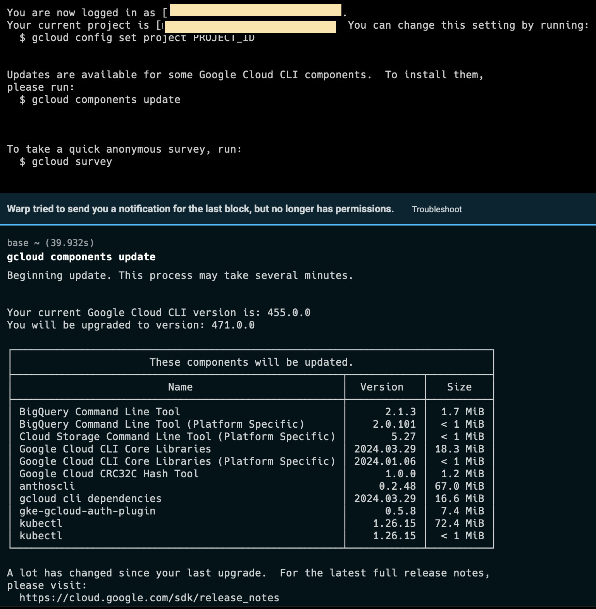This screenshot has width=596, height=609.
Task: Click the '$ gcloud components update' suggestion in top block
Action: [100, 100]
